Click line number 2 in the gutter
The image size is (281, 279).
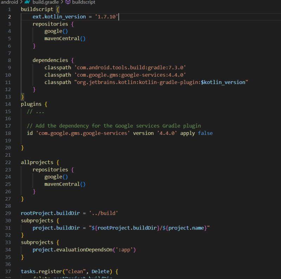[9, 17]
